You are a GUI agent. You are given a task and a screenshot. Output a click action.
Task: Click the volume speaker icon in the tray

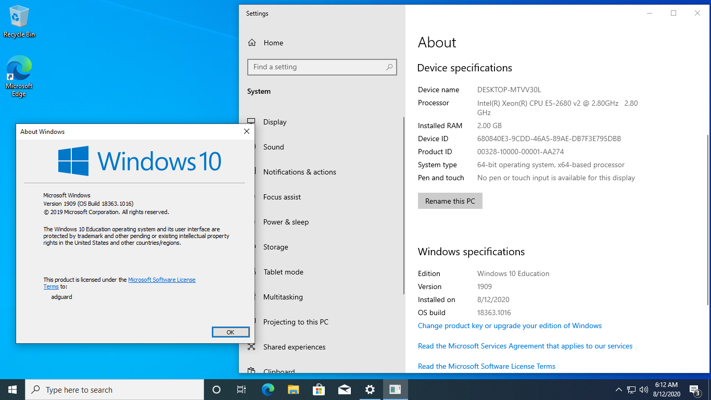644,390
